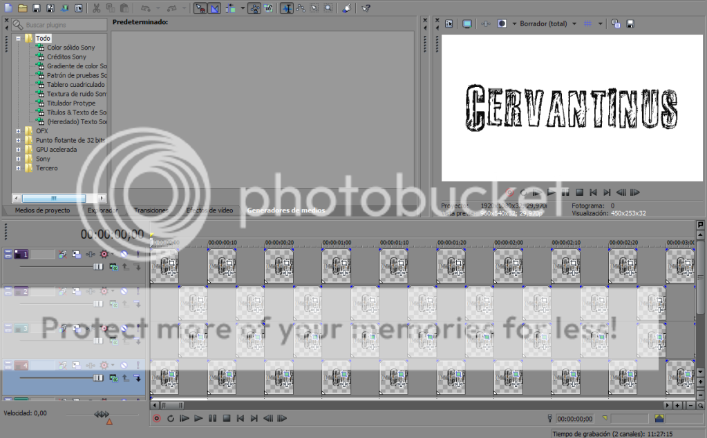Switch to Medios de proyecto tab

coord(42,210)
